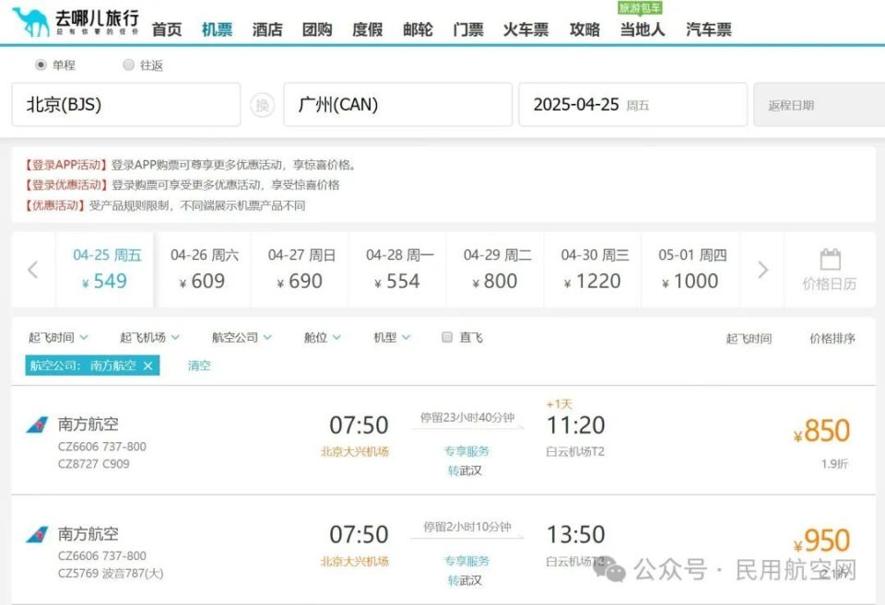
Task: Expand the 起飞时间 filter dropdown
Action: [58, 337]
